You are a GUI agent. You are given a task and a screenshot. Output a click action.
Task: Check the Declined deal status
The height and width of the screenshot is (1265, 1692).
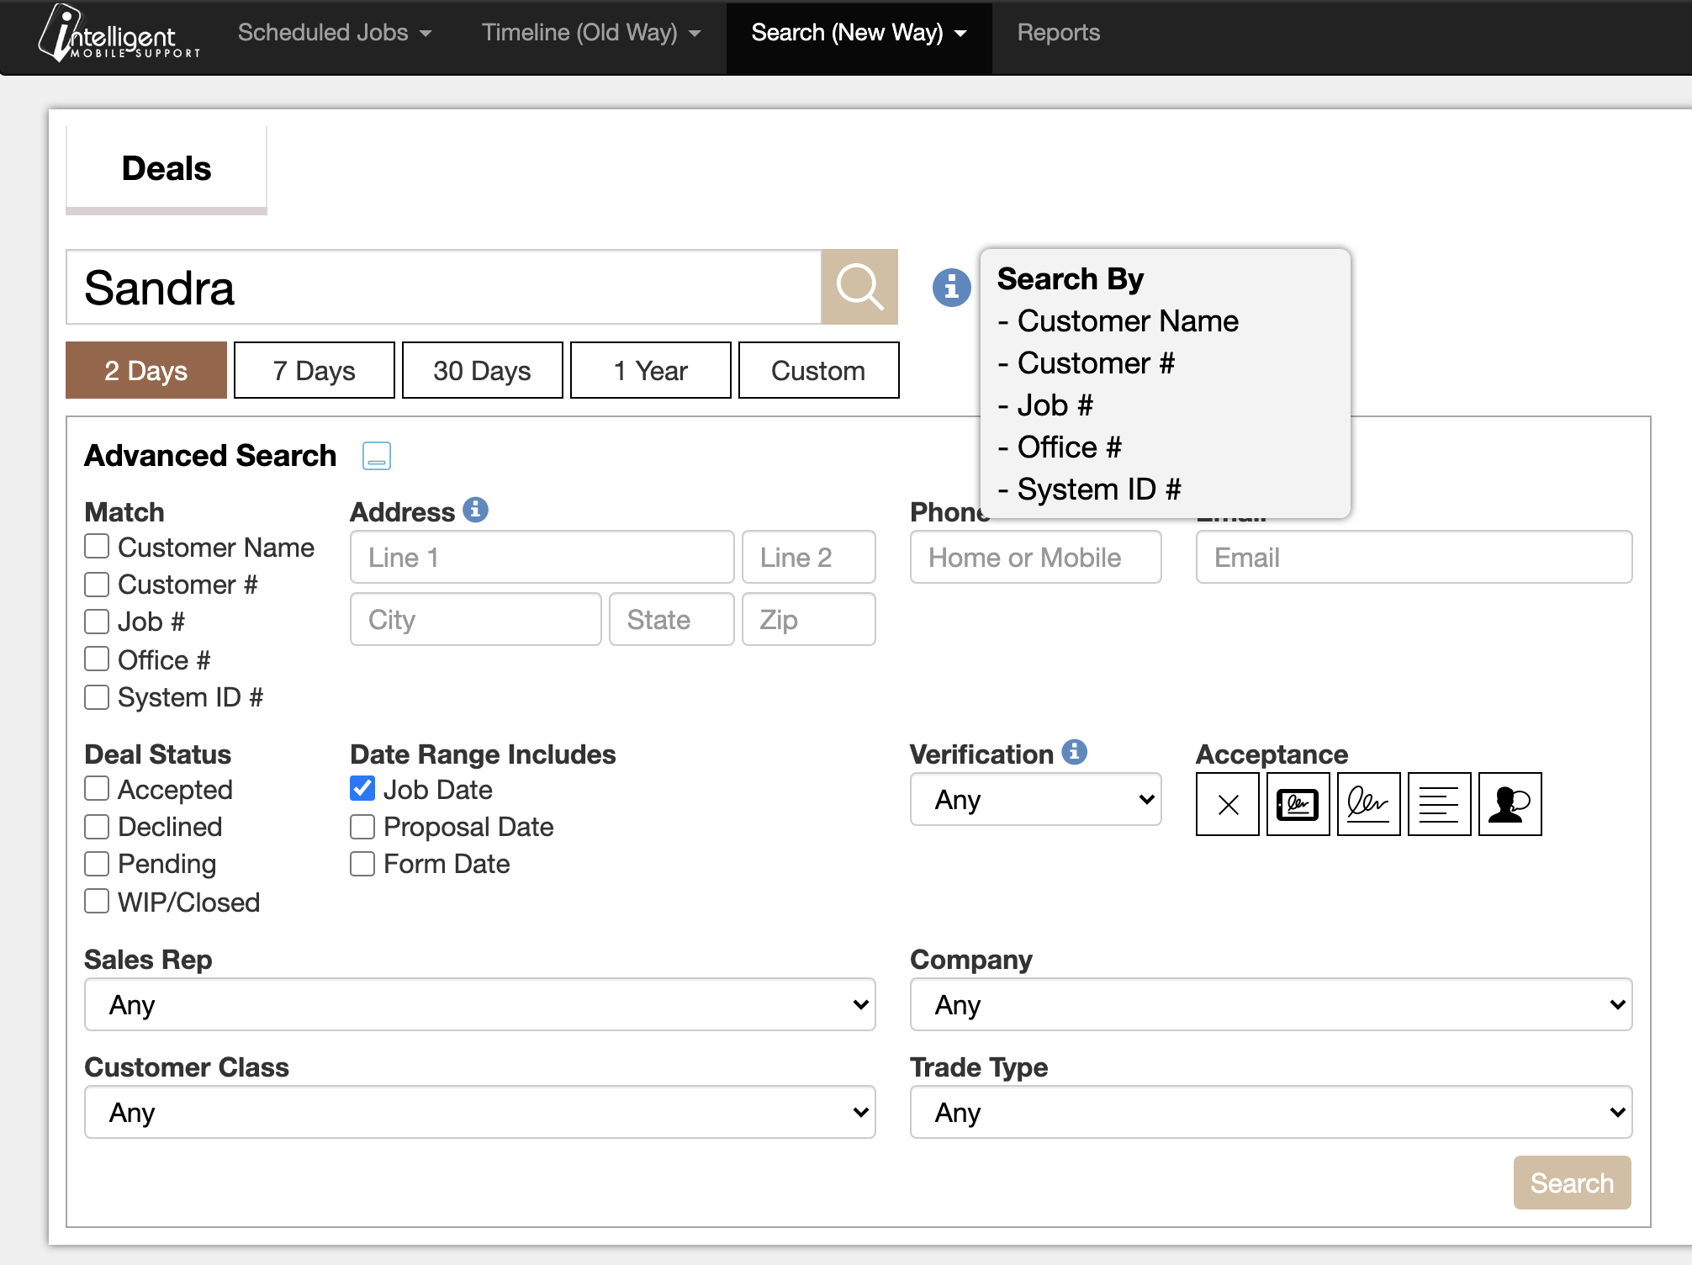97,827
